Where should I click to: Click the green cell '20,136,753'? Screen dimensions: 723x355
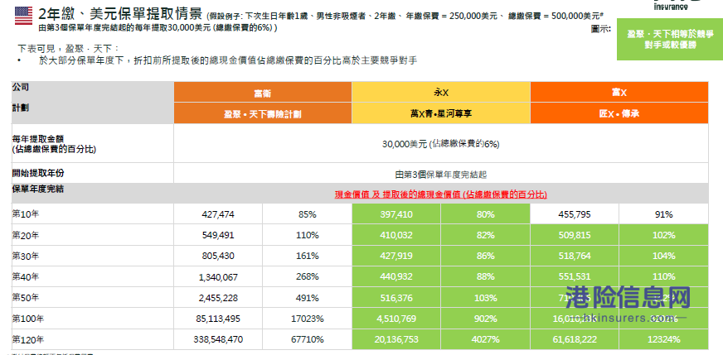[x=396, y=339]
